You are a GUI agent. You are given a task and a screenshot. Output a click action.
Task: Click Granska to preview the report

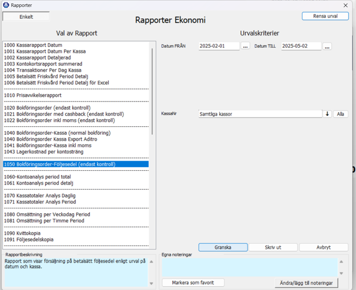pyautogui.click(x=223, y=247)
